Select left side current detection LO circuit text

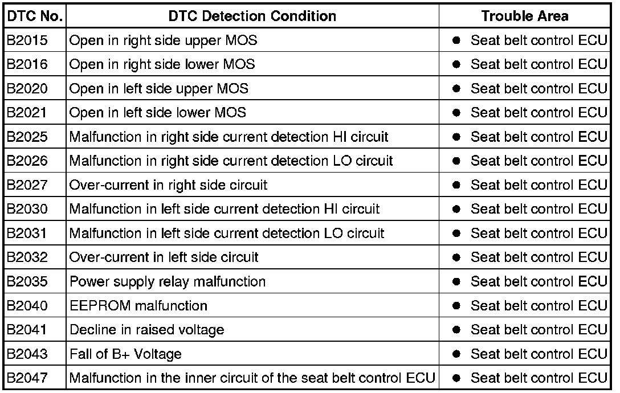coord(273,234)
